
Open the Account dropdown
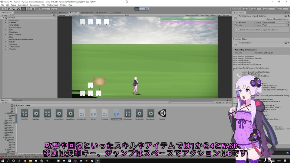(x=255, y=9)
